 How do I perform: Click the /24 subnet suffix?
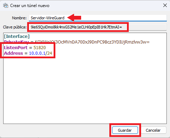49,53
